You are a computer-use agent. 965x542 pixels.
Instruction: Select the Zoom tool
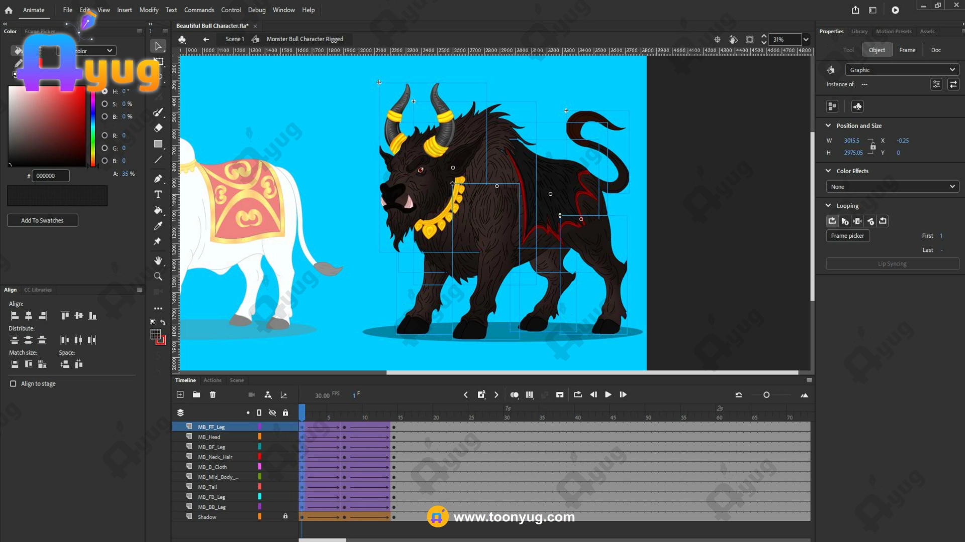tap(158, 277)
